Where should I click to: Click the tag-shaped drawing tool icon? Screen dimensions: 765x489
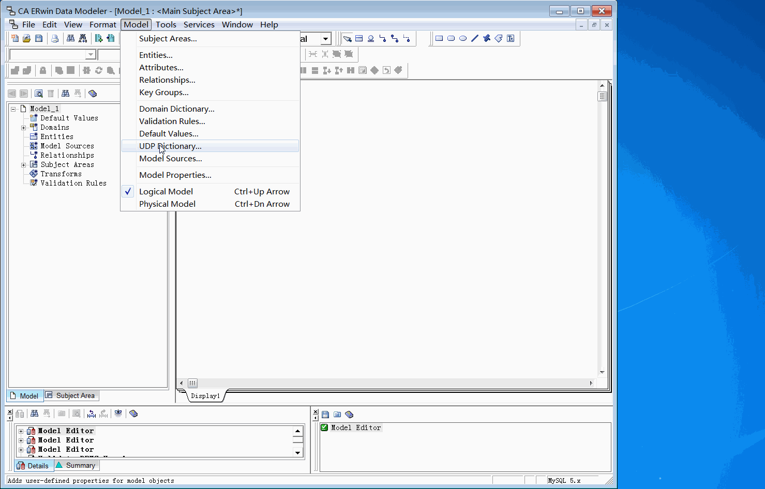(499, 38)
